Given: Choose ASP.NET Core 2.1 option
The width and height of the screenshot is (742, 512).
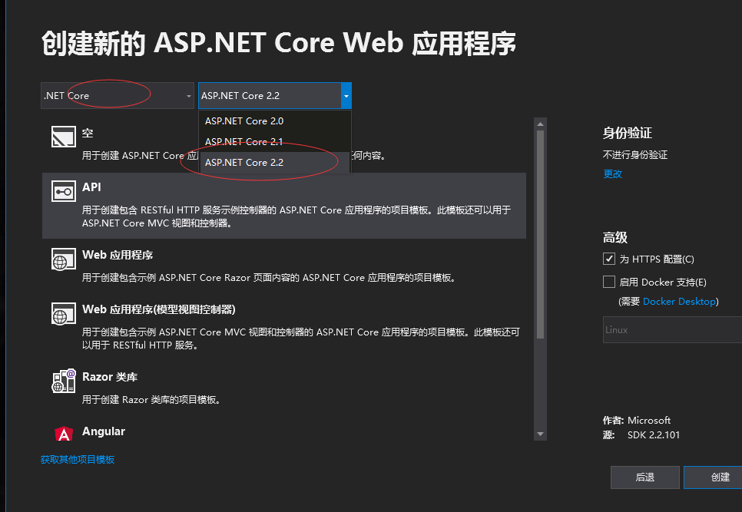Looking at the screenshot, I should click(244, 142).
